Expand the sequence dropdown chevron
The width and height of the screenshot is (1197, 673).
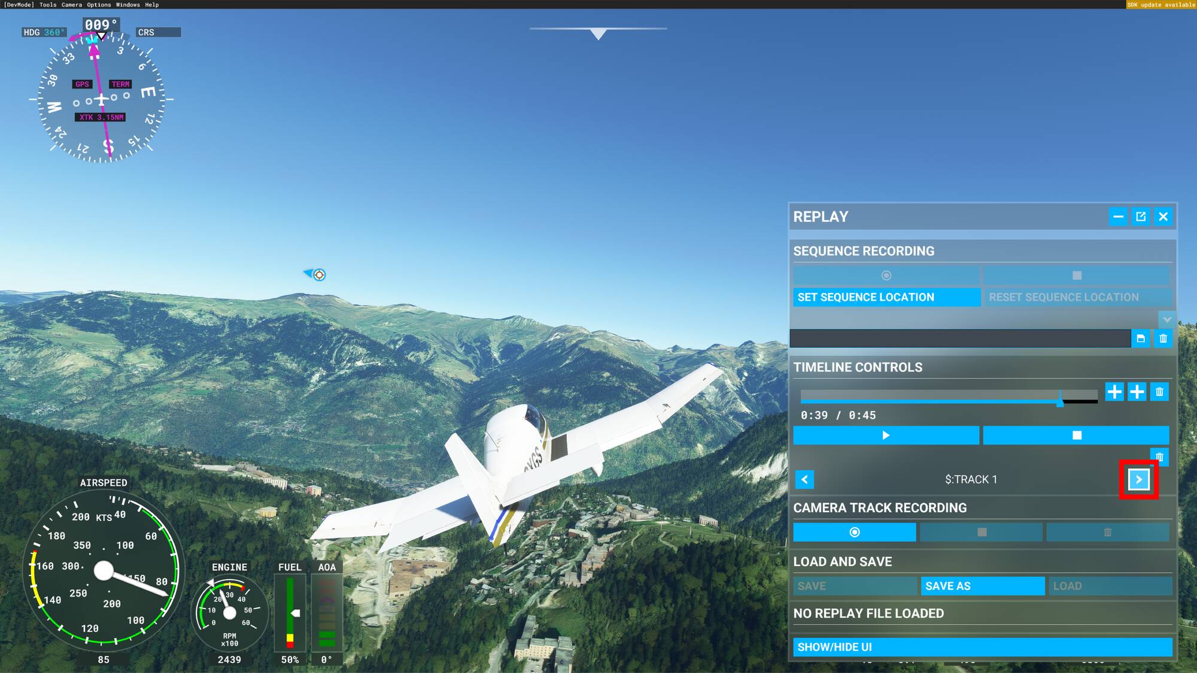[x=1166, y=319]
